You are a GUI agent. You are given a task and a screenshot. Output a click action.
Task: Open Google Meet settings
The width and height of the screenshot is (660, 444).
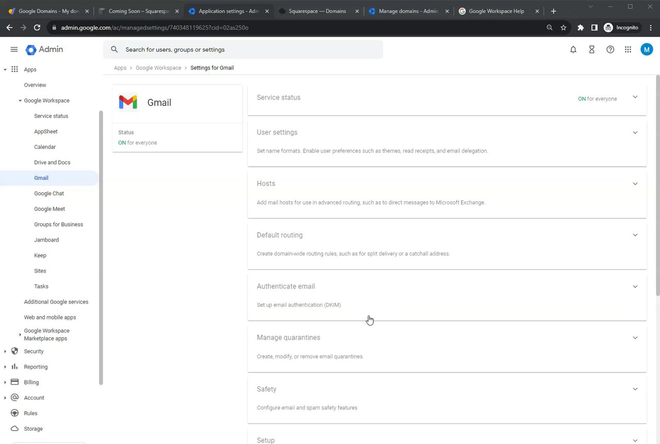click(49, 209)
